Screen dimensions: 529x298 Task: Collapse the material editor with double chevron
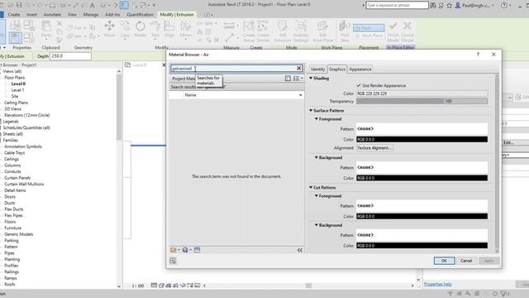[x=299, y=250]
